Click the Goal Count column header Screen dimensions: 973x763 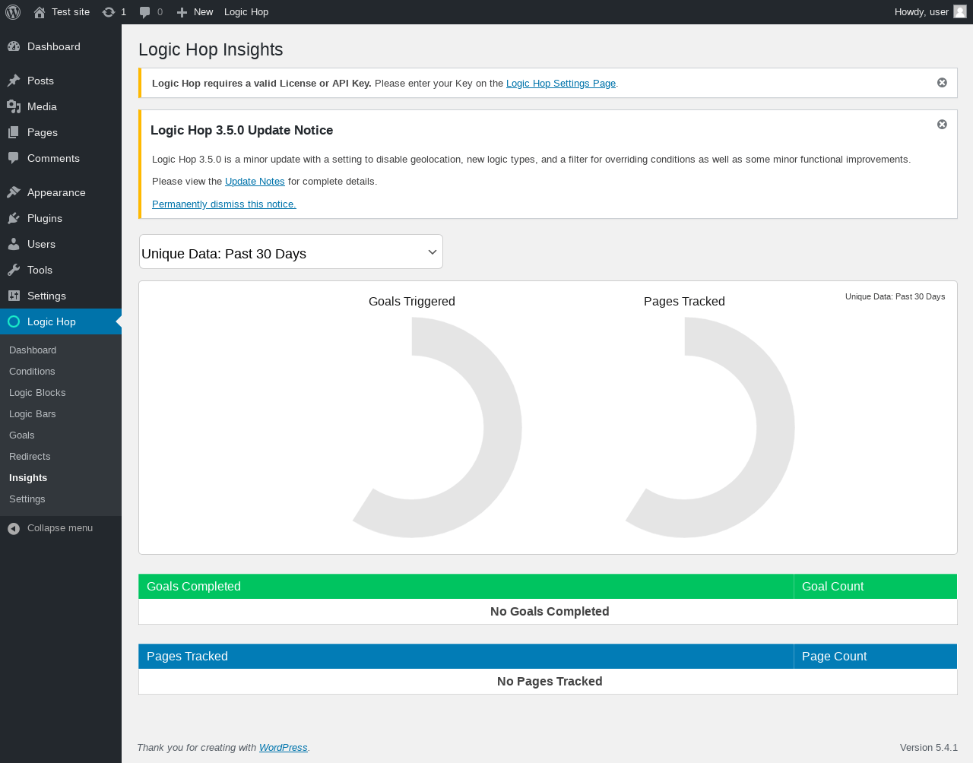click(x=876, y=587)
